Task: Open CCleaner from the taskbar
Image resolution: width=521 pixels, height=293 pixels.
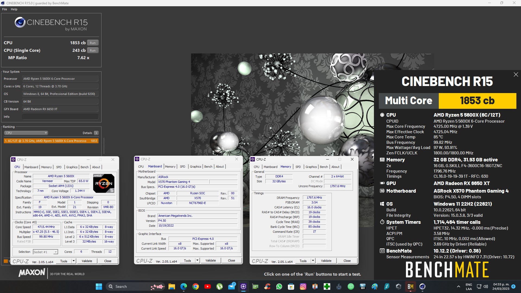Action: pos(267,286)
